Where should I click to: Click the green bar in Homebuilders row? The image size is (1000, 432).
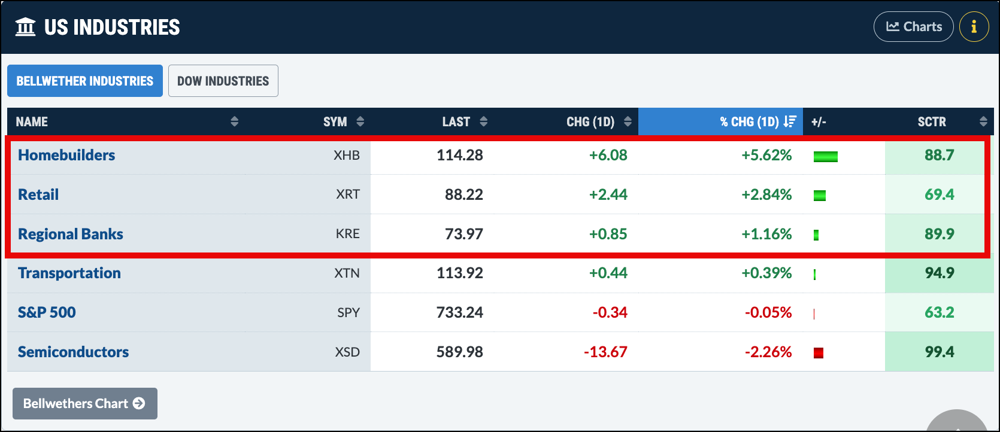coord(826,157)
